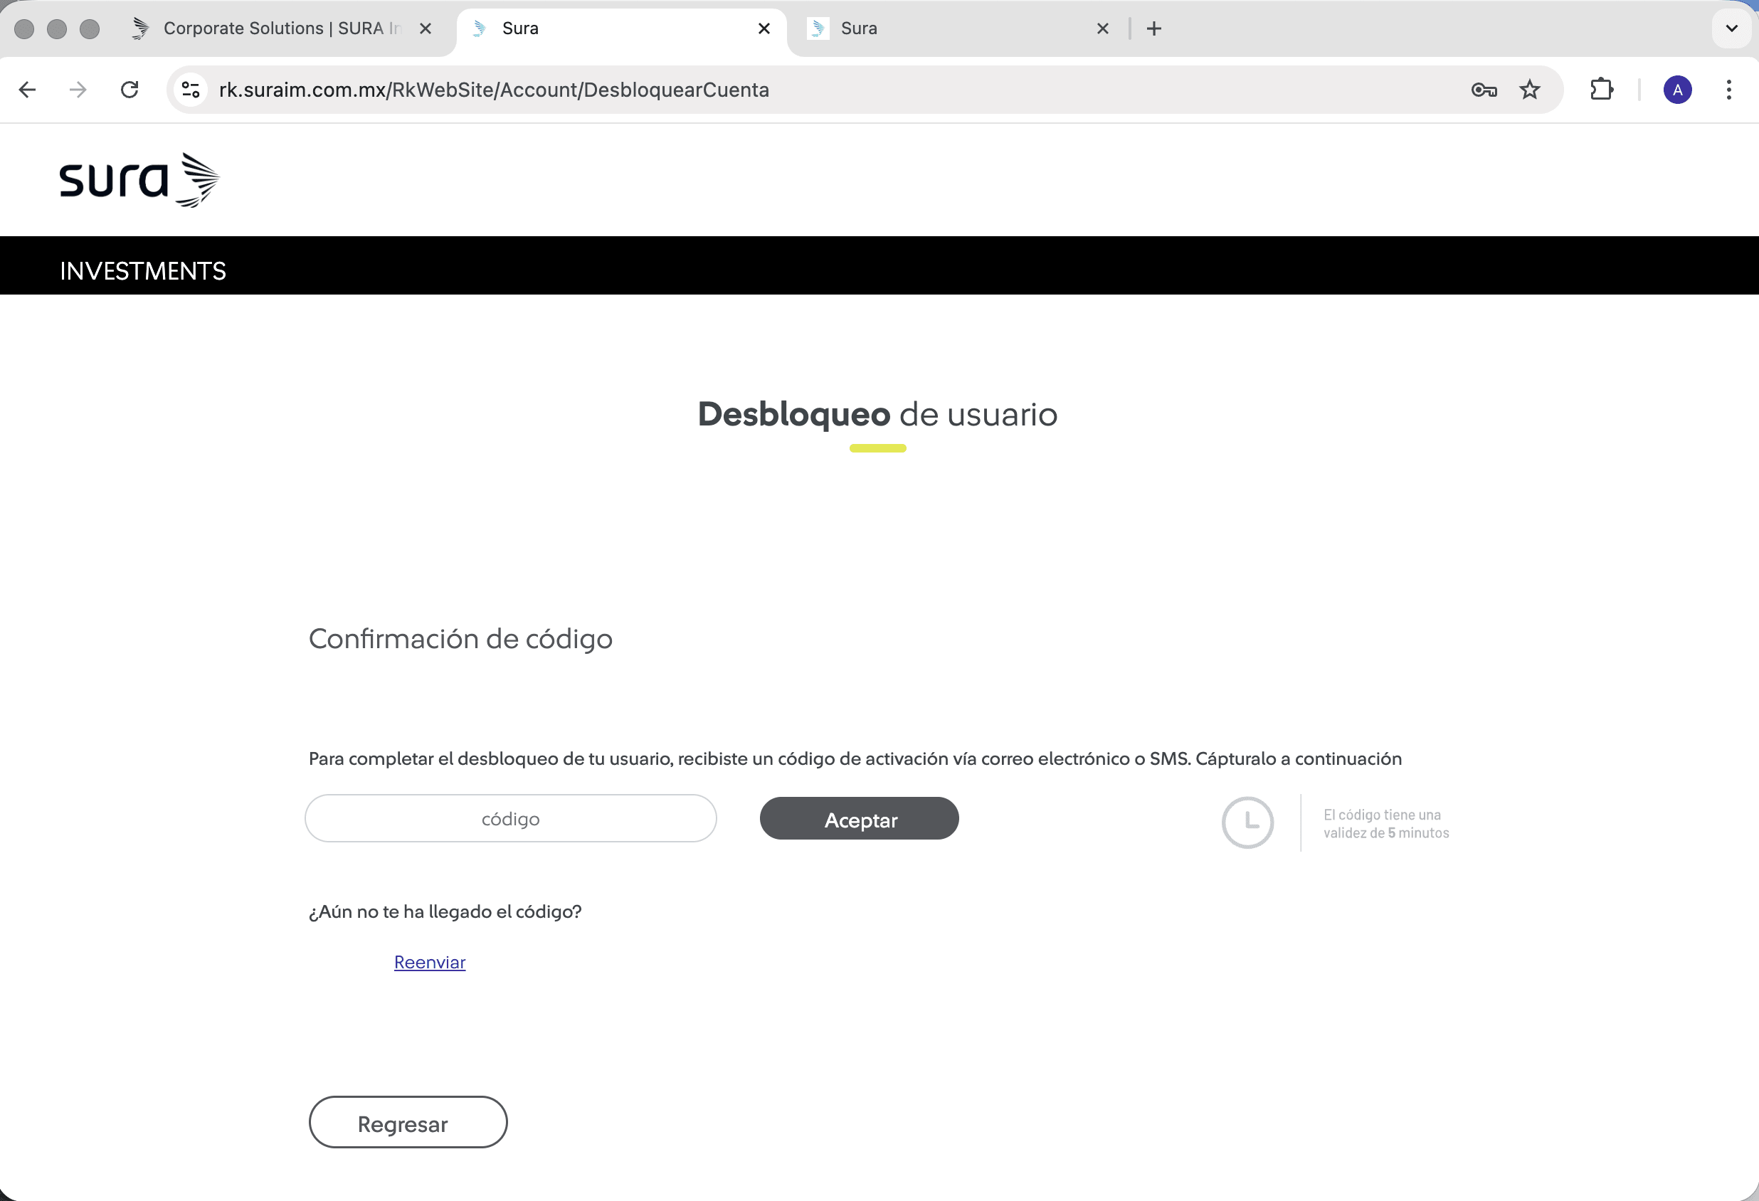
Task: Expand the tab search chevron
Action: pos(1731,28)
